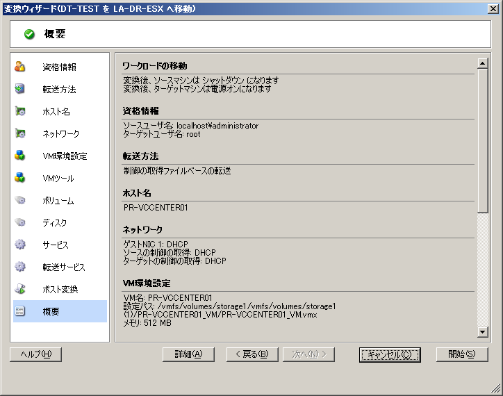Image resolution: width=503 pixels, height=396 pixels.
Task: Click the window resize grip at corner
Action: point(496,388)
